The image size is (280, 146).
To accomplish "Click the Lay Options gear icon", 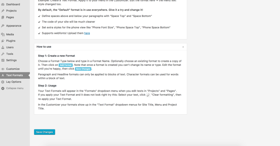I will click(3, 82).
